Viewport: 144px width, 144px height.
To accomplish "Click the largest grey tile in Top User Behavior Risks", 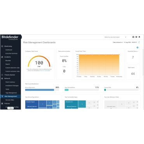I will (111, 104).
